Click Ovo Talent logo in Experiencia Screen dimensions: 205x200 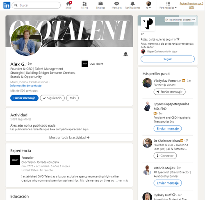point(15,160)
